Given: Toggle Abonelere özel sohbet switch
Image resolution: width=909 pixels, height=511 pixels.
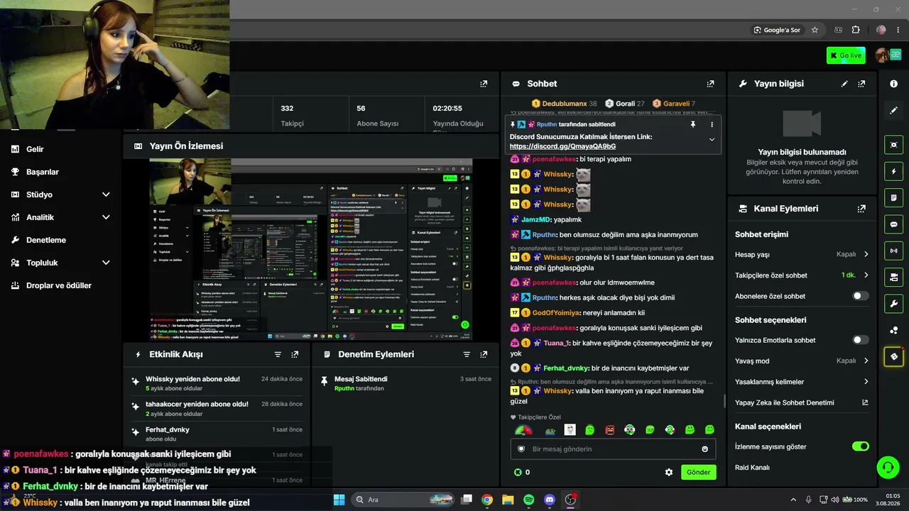Looking at the screenshot, I should click(x=860, y=296).
